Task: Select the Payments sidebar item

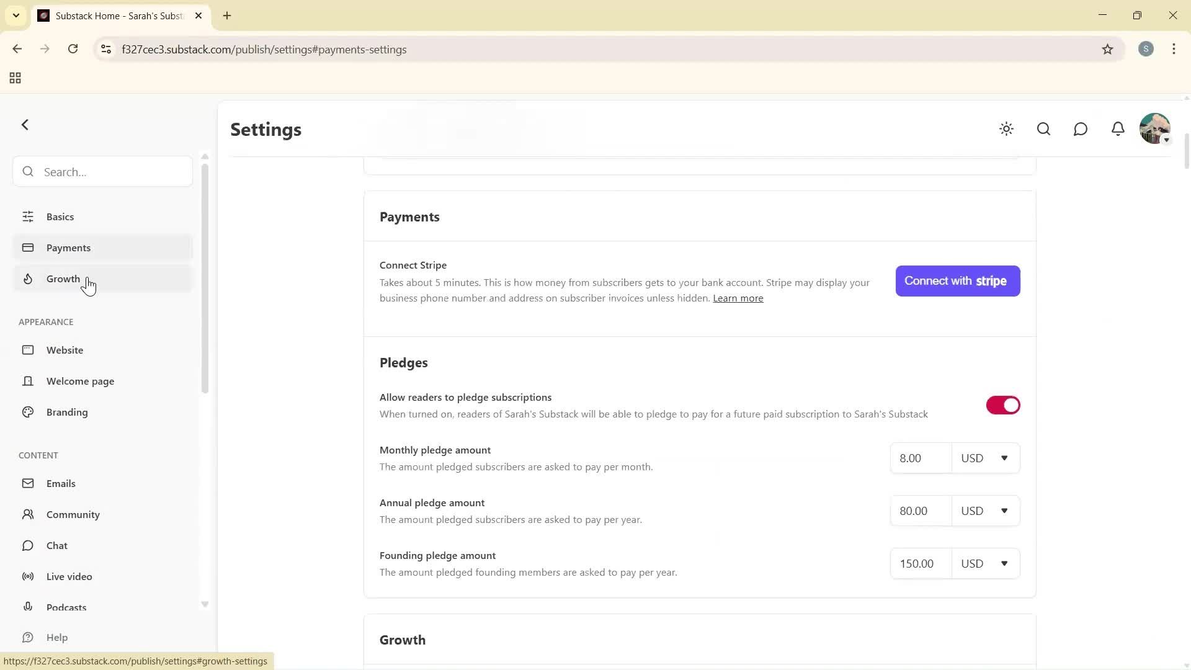Action: (68, 247)
